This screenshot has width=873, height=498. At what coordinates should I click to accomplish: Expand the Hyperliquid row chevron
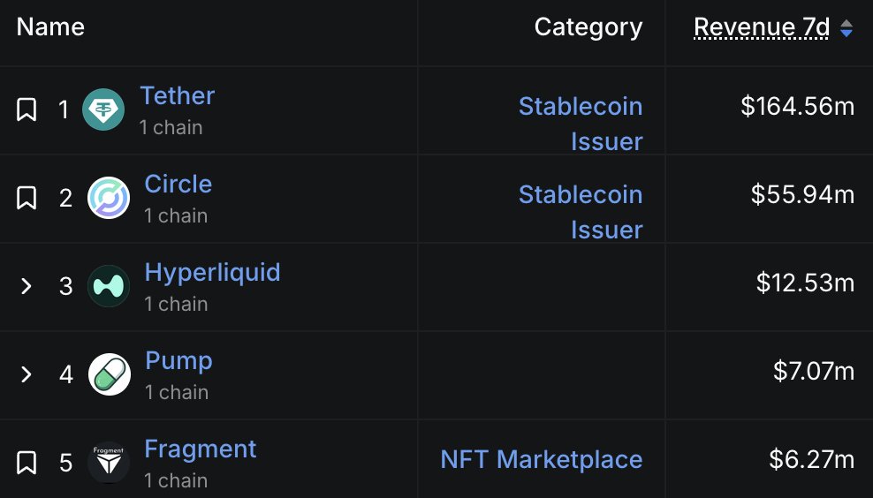[27, 287]
